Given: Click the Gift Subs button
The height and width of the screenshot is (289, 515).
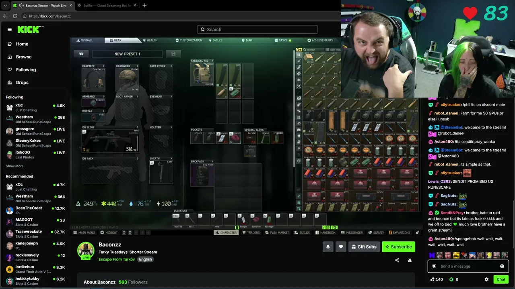Looking at the screenshot, I should tap(364, 247).
